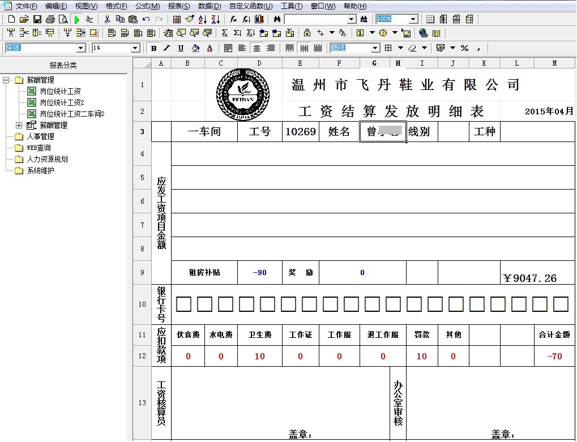Open the 人力资源规划 folder
The image size is (577, 442).
[x=47, y=160]
